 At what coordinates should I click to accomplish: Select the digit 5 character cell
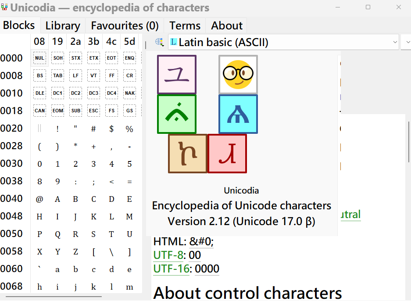[129, 163]
